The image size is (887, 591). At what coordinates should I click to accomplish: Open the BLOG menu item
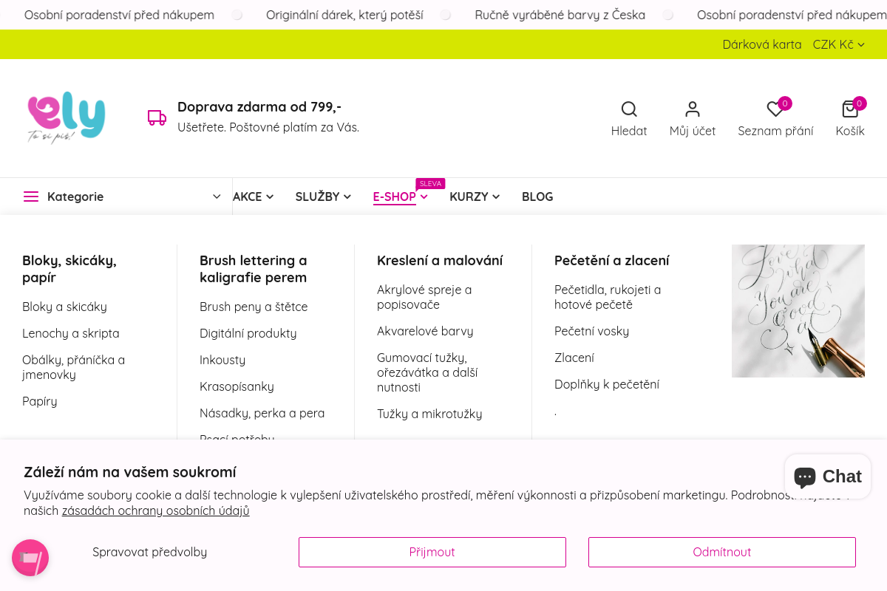[x=537, y=197]
